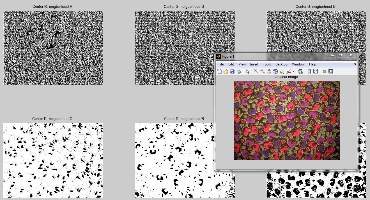Enable the Rotate 3D tool
The height and width of the screenshot is (200, 370).
(275, 72)
